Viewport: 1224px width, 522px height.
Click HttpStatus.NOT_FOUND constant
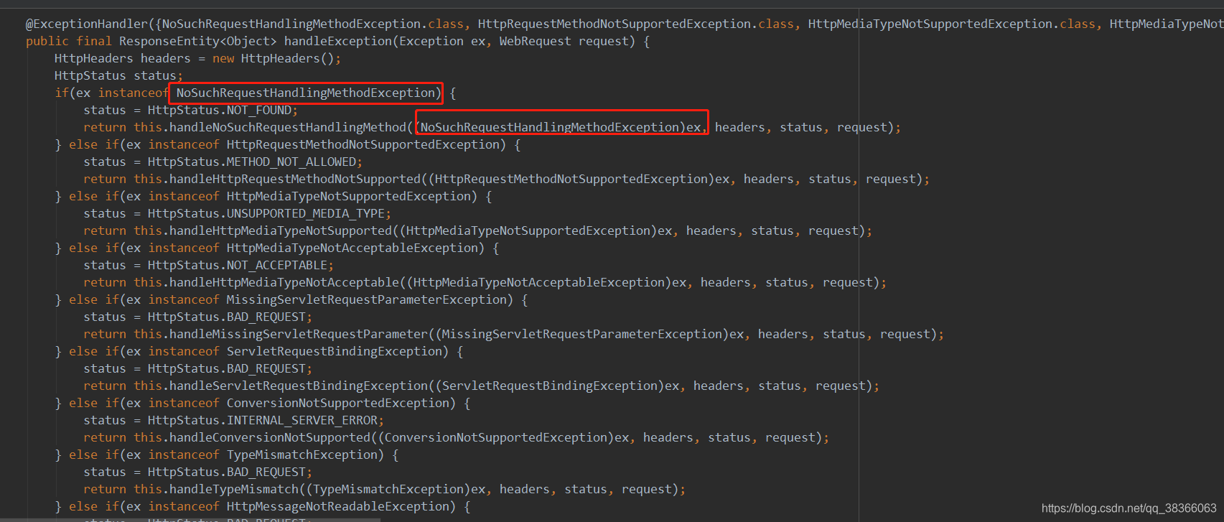[219, 111]
